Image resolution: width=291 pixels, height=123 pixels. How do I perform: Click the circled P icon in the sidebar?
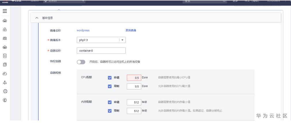pos(5,100)
